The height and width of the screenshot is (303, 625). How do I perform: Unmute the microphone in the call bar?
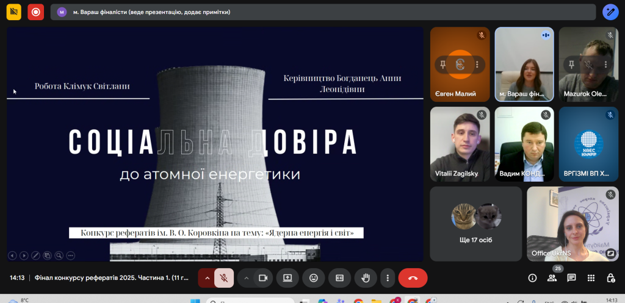pyautogui.click(x=224, y=278)
